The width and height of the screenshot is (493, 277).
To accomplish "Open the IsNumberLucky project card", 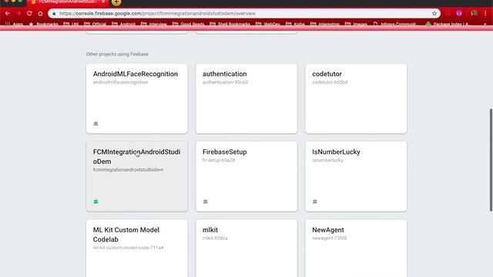I will tap(356, 176).
